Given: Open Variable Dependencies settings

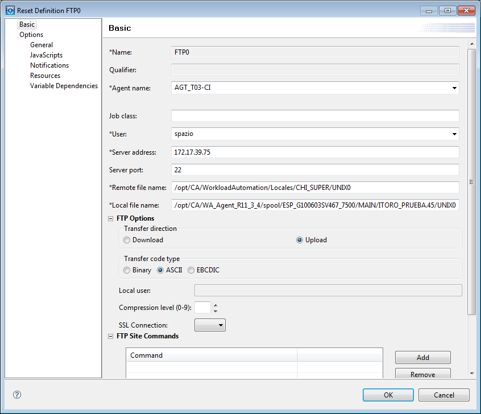Looking at the screenshot, I should (64, 85).
